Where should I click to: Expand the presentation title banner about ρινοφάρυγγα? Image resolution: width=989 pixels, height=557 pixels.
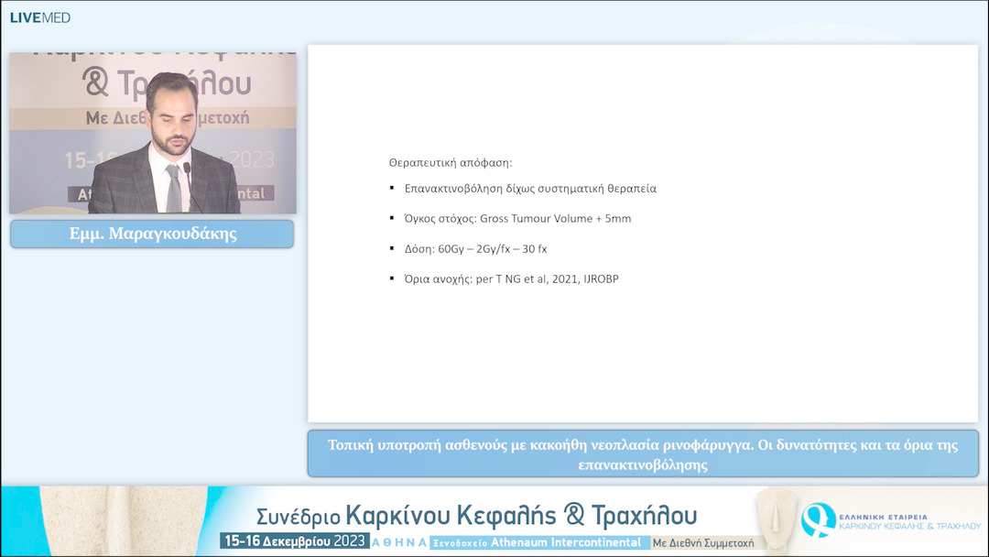tap(639, 453)
